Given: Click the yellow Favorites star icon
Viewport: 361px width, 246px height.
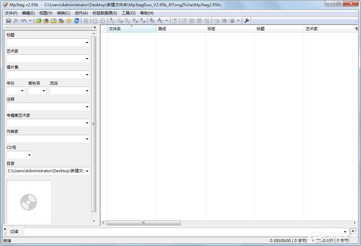Looking at the screenshot, I should tap(69, 21).
